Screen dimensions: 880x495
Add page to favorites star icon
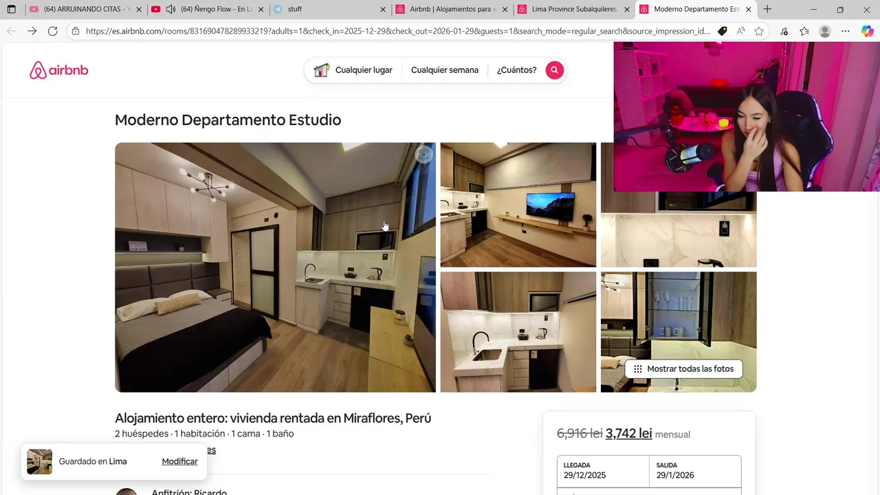click(x=759, y=31)
